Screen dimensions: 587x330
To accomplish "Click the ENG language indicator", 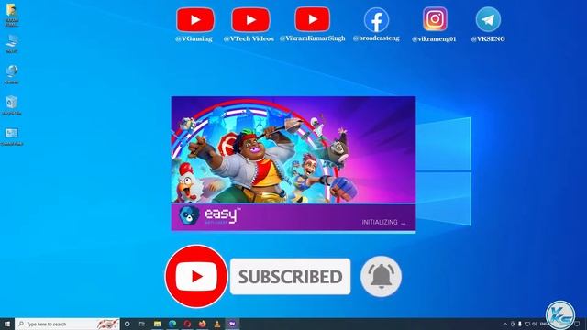I will (543, 324).
